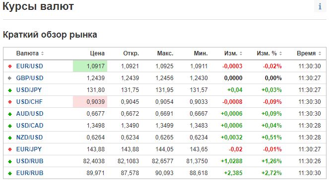This screenshot has width=329, height=180.
Task: Click the red down arrow for EUR/USD
Action: point(10,66)
